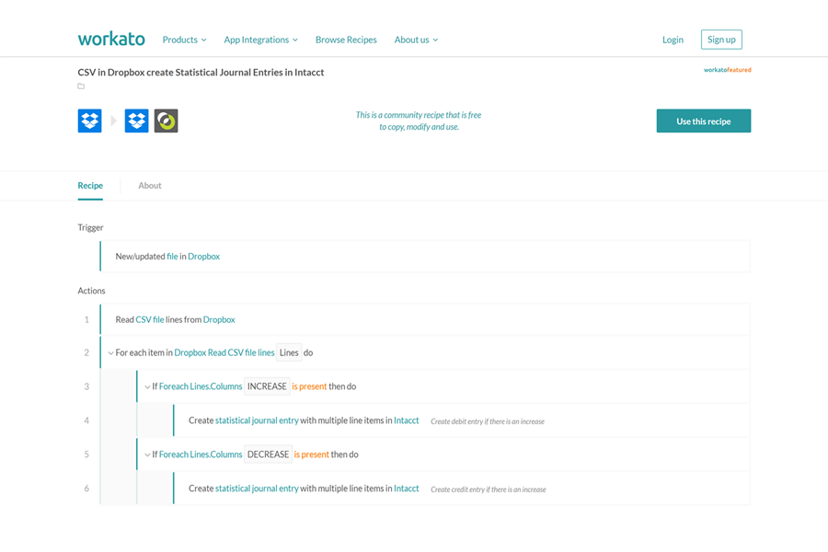Screen dimensions: 828x552
Task: Click the Sign up button
Action: (721, 40)
